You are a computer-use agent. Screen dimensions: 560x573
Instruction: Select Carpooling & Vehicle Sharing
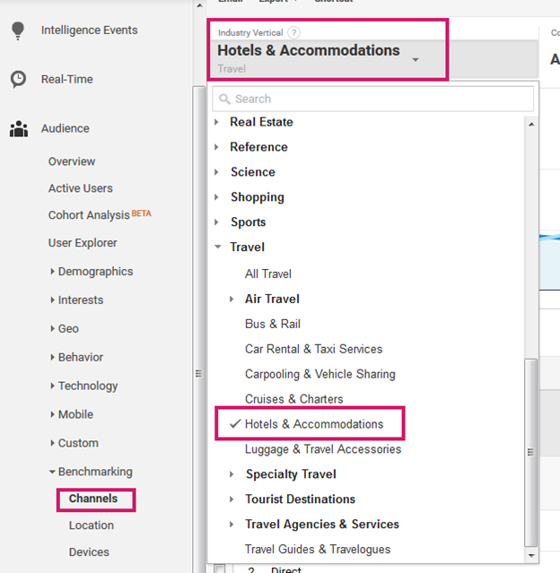pyautogui.click(x=320, y=374)
